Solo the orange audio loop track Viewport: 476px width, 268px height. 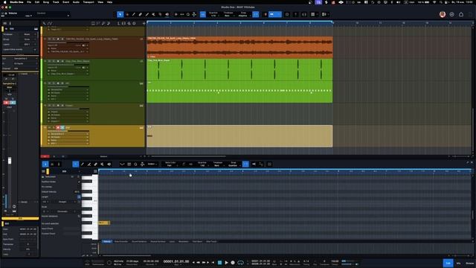click(54, 39)
